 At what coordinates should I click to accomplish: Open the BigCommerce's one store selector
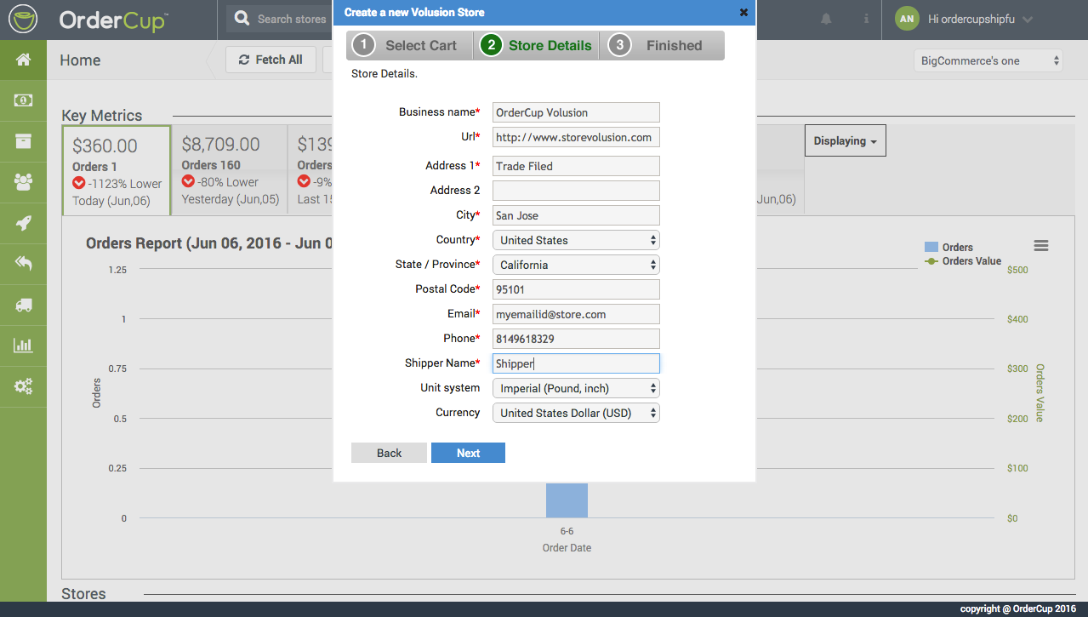989,60
